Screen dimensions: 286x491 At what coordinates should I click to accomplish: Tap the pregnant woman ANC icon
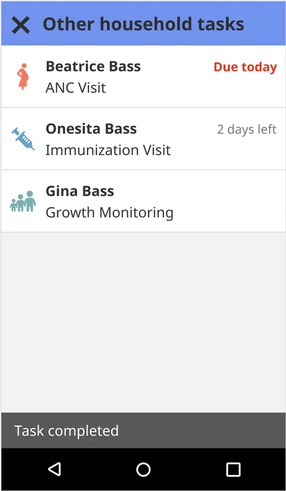pos(23,77)
